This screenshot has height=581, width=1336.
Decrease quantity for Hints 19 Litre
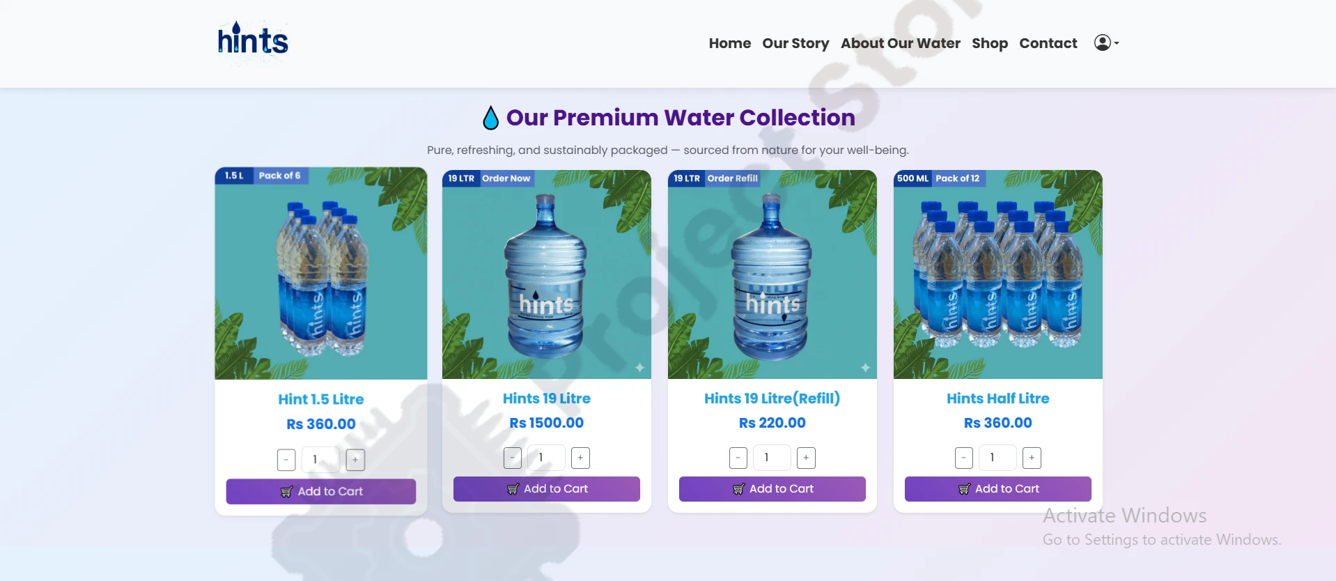pyautogui.click(x=512, y=458)
